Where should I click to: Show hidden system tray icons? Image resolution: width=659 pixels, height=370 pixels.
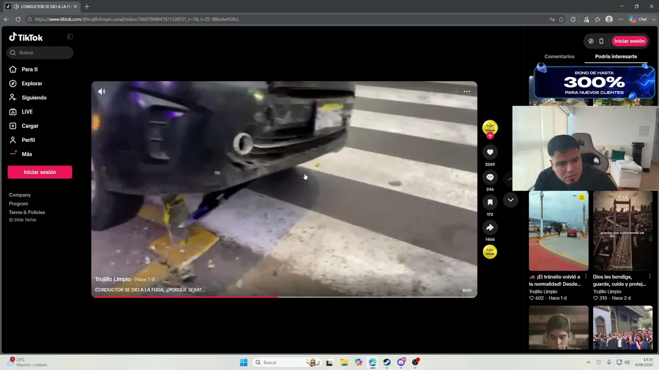[588, 362]
